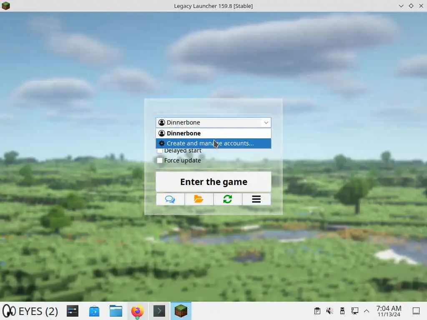Screen dimensions: 427x320
Task: Open the clipboard tray icon
Action: (x=317, y=311)
